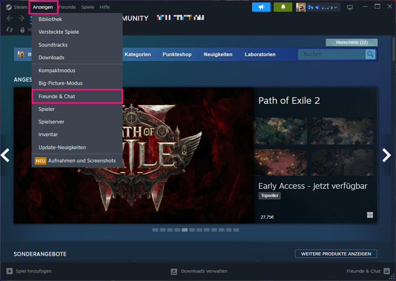The height and width of the screenshot is (281, 396).
Task: Click the megaphone announcements icon
Action: click(261, 7)
